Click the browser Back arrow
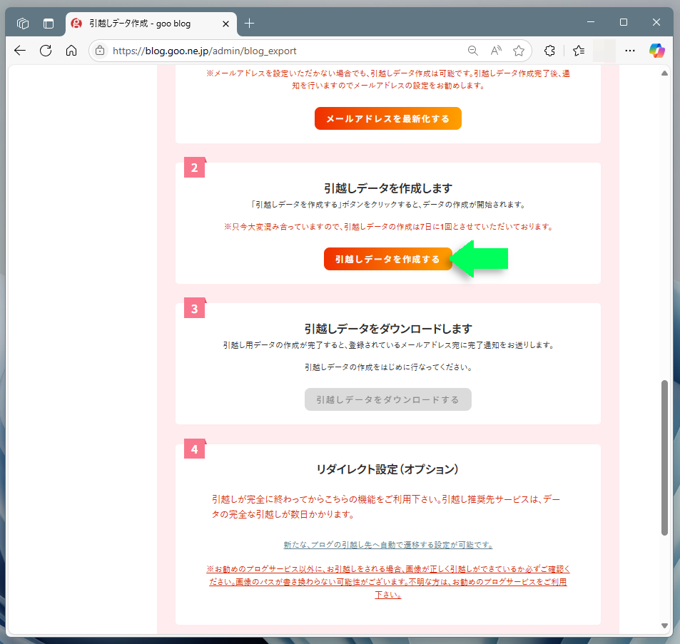Viewport: 680px width, 644px height. [x=19, y=51]
